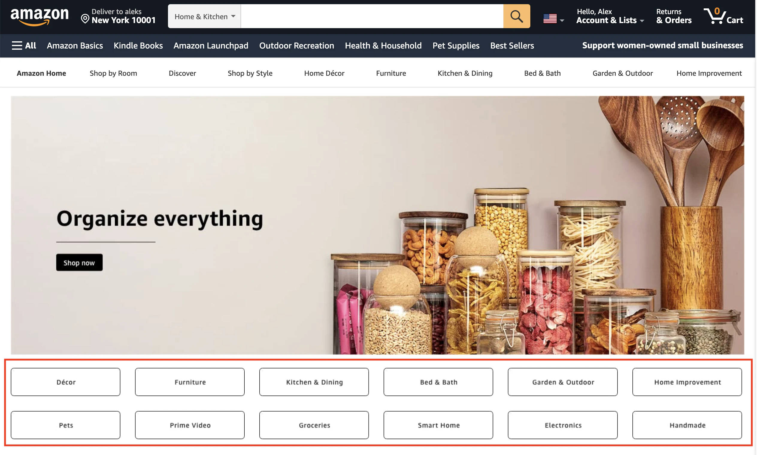The height and width of the screenshot is (455, 757).
Task: Click Returns & Orders link
Action: click(x=673, y=16)
